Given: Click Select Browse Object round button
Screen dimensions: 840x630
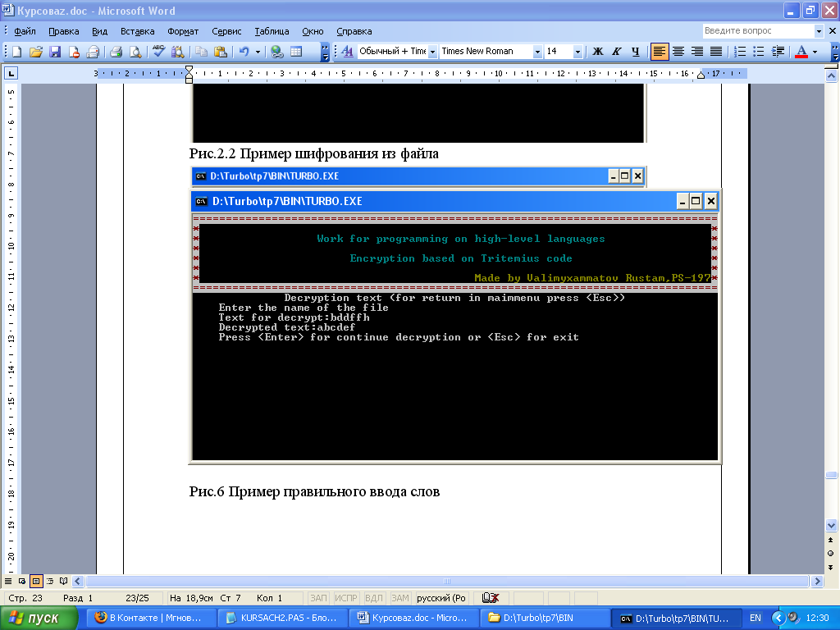Looking at the screenshot, I should tap(830, 554).
